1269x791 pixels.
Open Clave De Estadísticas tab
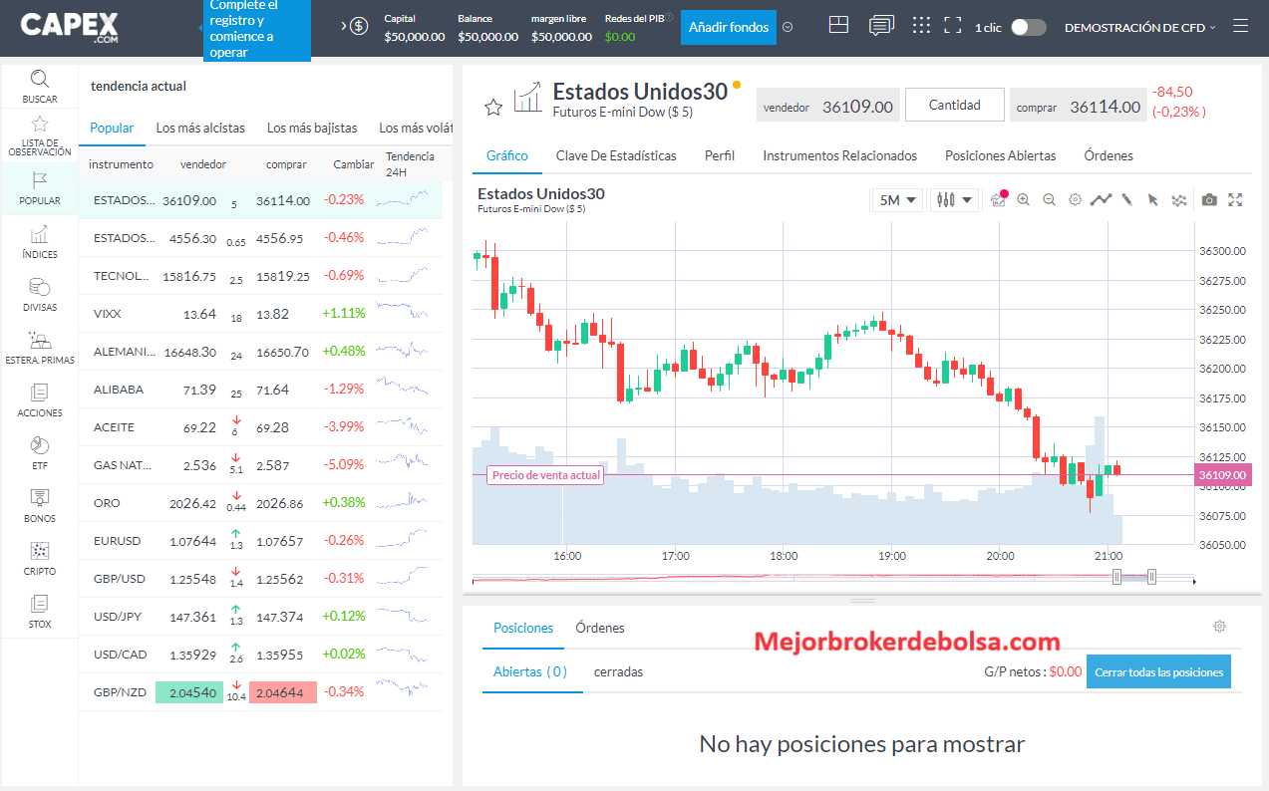tap(616, 155)
